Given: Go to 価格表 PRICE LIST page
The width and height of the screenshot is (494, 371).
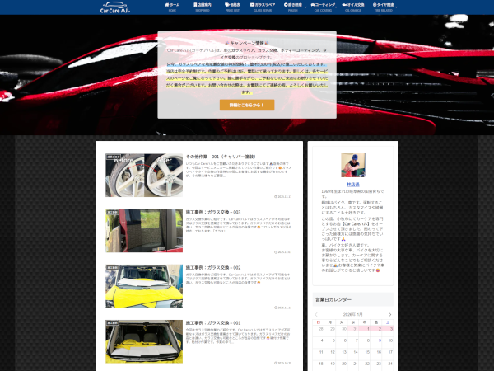Looking at the screenshot, I should coord(233,7).
